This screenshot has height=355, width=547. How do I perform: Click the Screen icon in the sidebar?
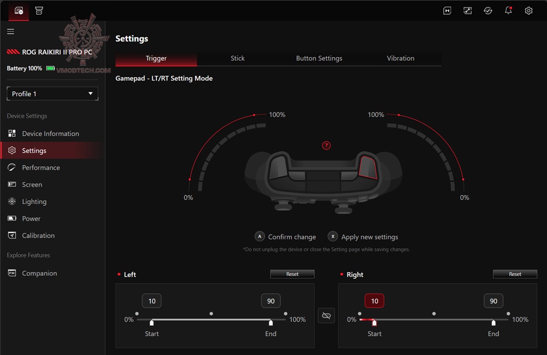pyautogui.click(x=12, y=184)
